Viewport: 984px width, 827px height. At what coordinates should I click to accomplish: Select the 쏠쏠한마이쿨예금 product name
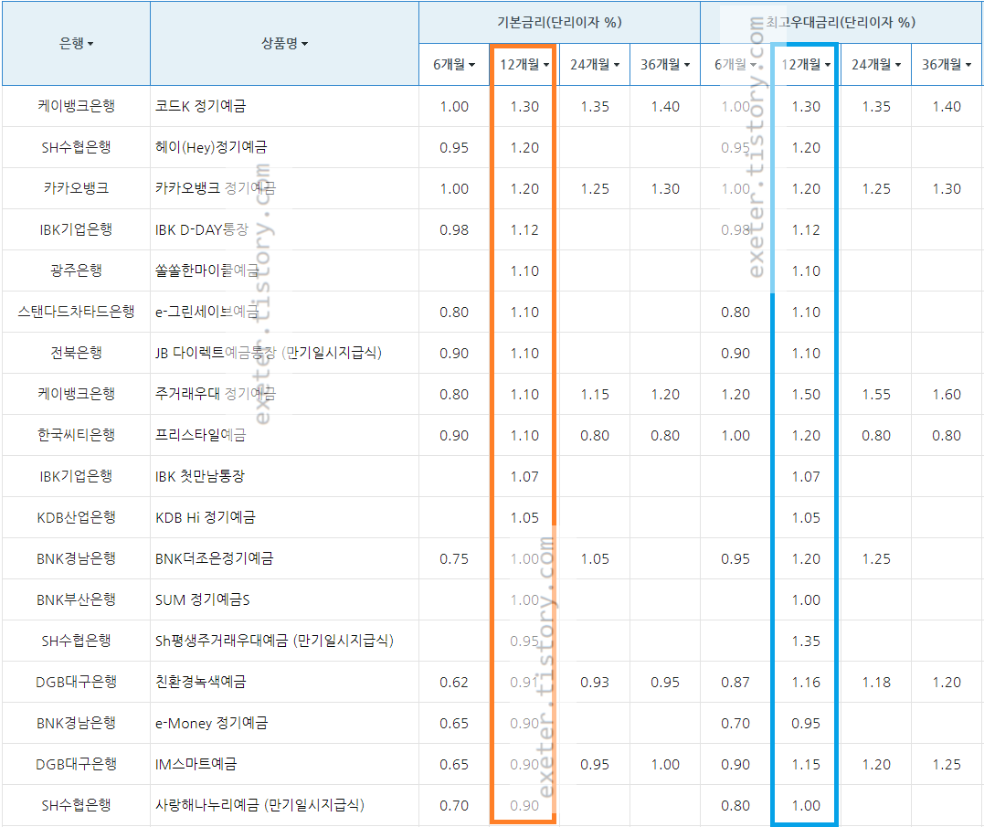206,270
